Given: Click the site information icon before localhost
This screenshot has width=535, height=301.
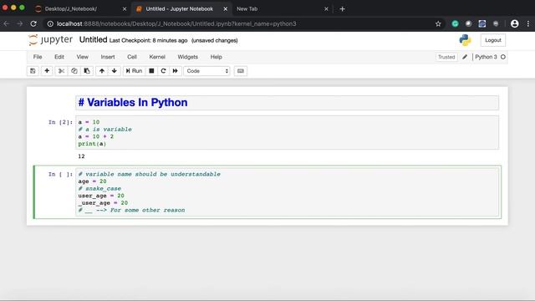Looking at the screenshot, I should pyautogui.click(x=50, y=23).
